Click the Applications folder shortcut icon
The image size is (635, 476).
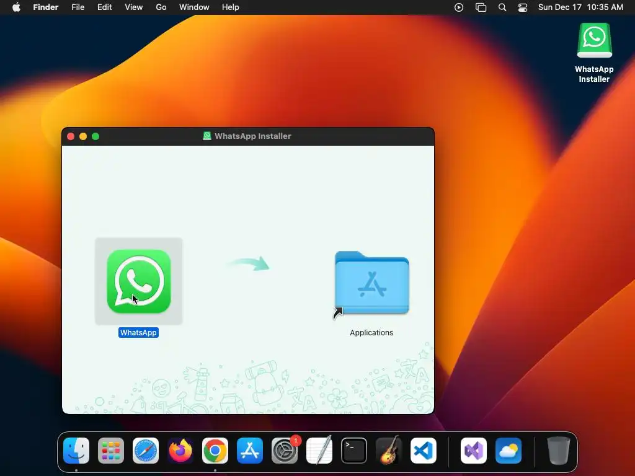tap(372, 283)
